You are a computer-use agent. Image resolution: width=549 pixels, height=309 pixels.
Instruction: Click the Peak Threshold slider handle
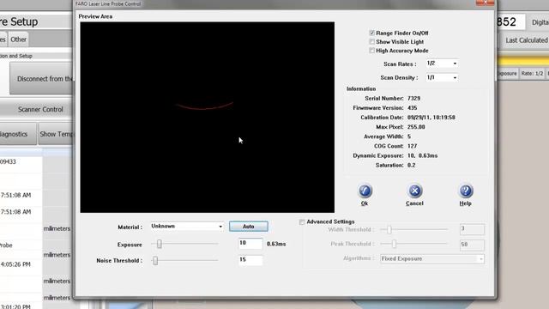pos(394,244)
